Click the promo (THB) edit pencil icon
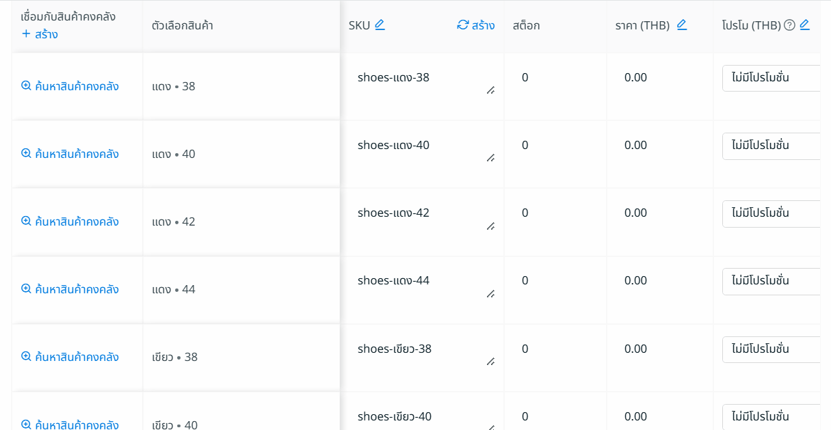Image resolution: width=831 pixels, height=430 pixels. tap(804, 25)
